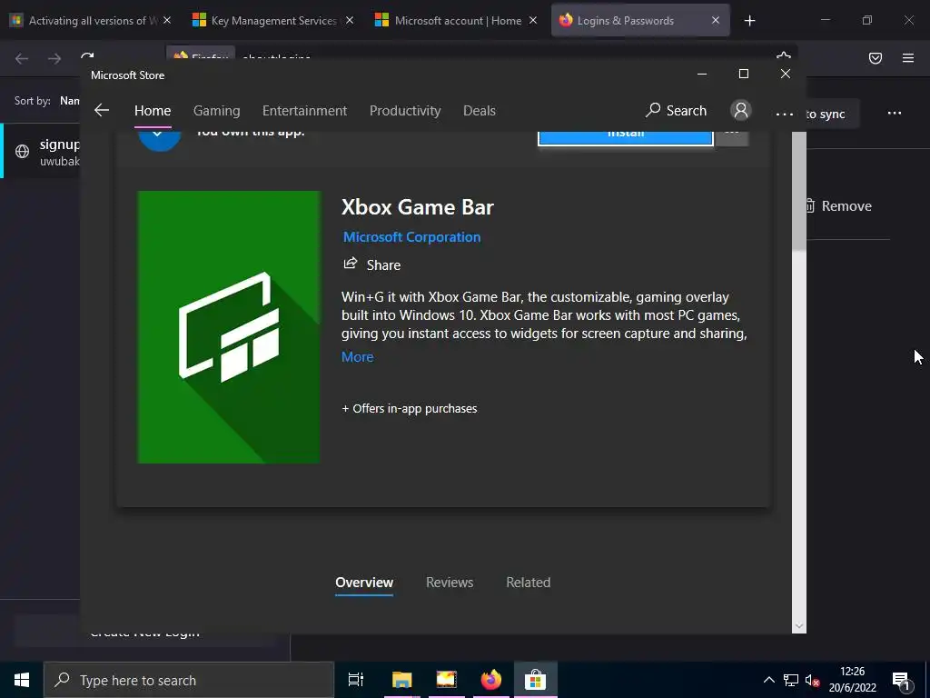Select the signup login entry
Screen dimensions: 930x698
click(x=40, y=152)
